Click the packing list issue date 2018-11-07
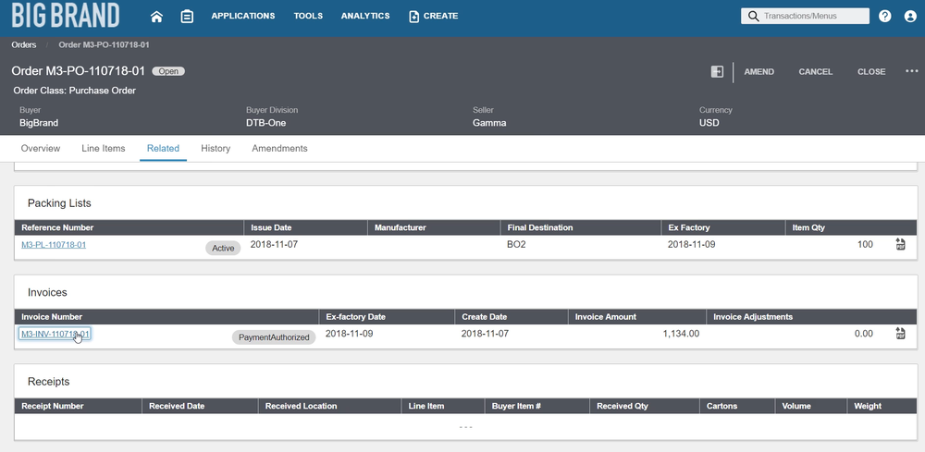This screenshot has width=925, height=452. (275, 244)
